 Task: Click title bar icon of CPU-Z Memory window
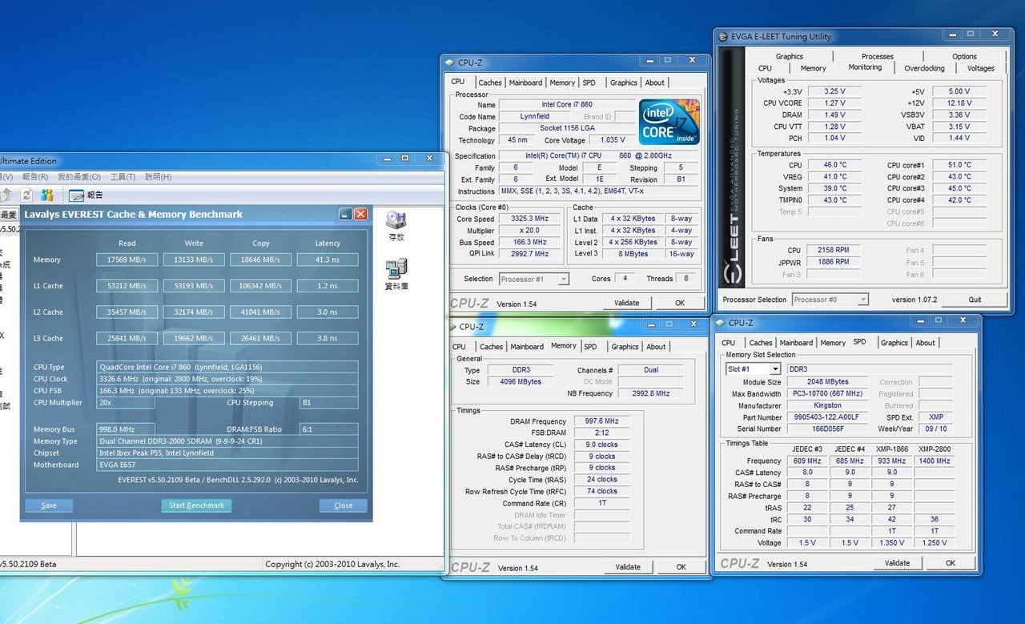(451, 327)
